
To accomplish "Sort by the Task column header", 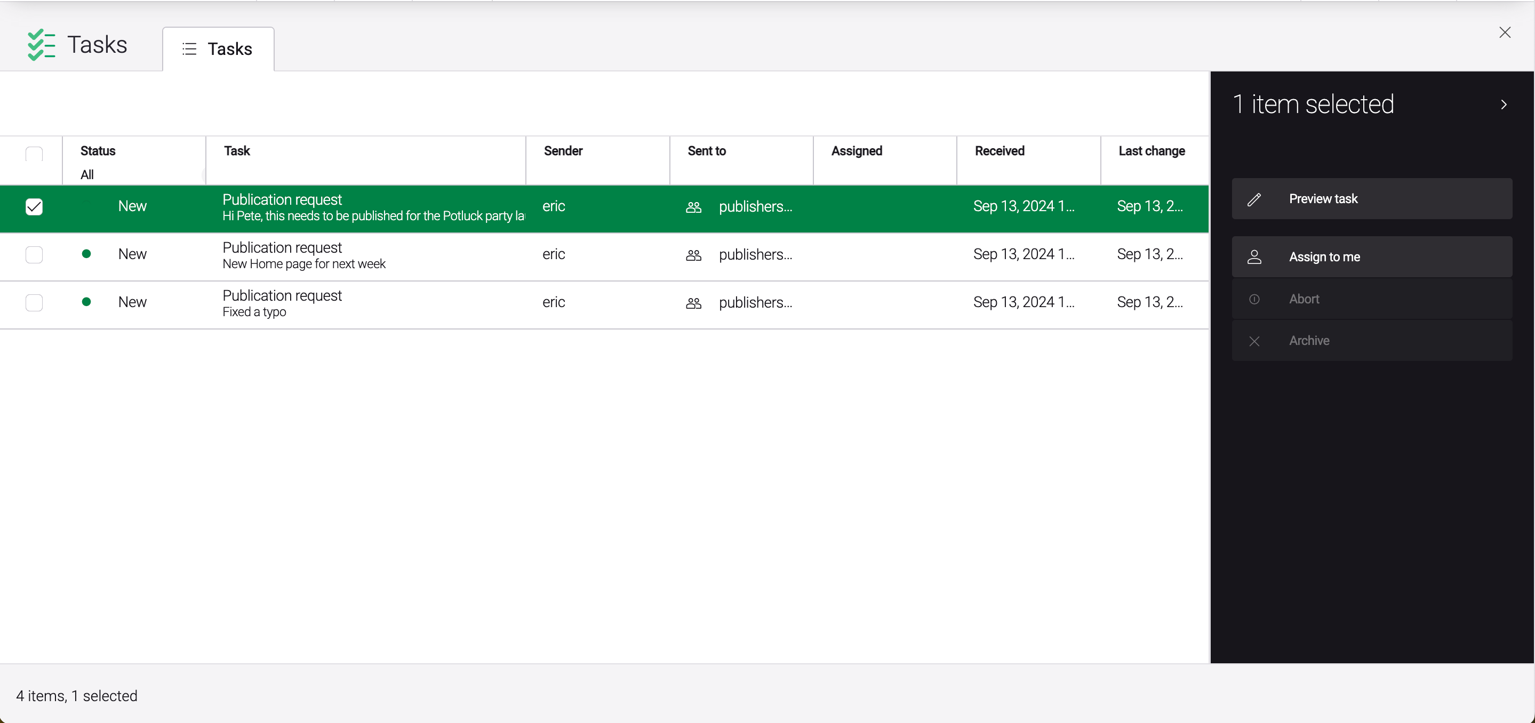I will click(x=237, y=151).
